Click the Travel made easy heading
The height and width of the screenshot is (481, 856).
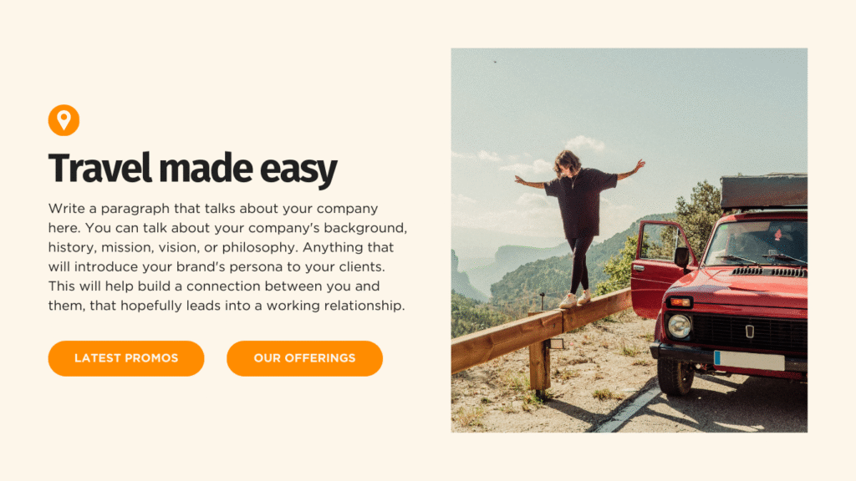(193, 169)
